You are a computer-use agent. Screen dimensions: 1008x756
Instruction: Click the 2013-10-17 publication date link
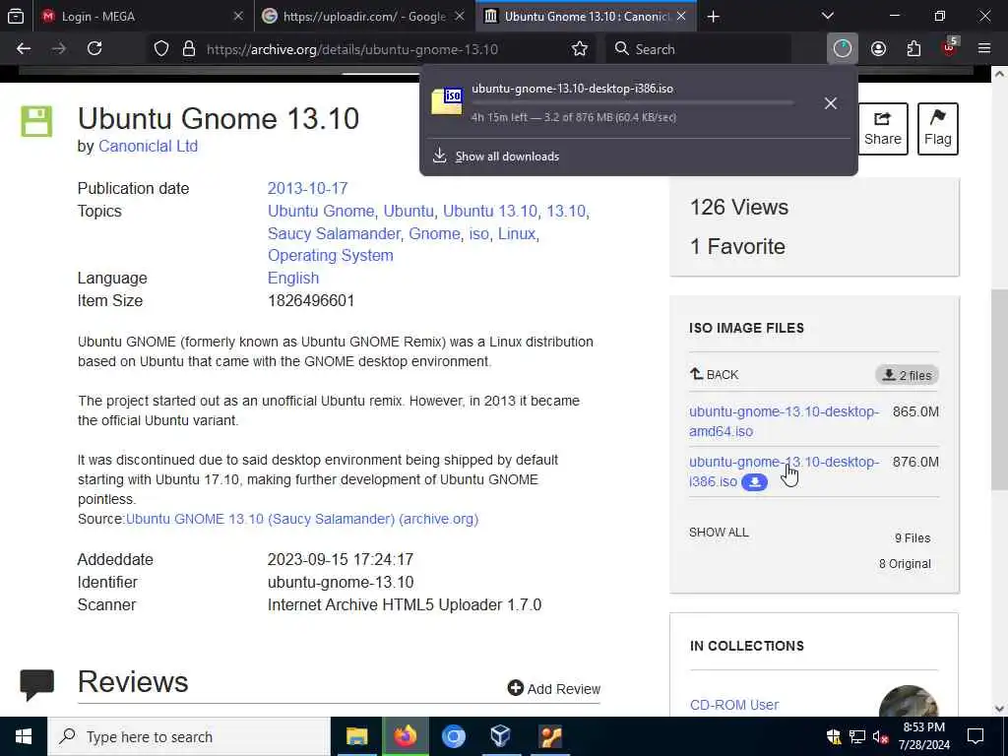click(x=307, y=188)
